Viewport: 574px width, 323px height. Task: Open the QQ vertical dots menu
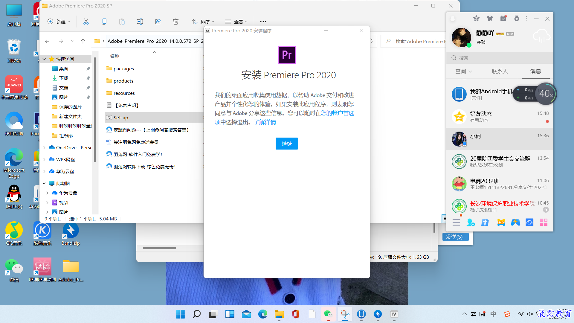pyautogui.click(x=527, y=19)
